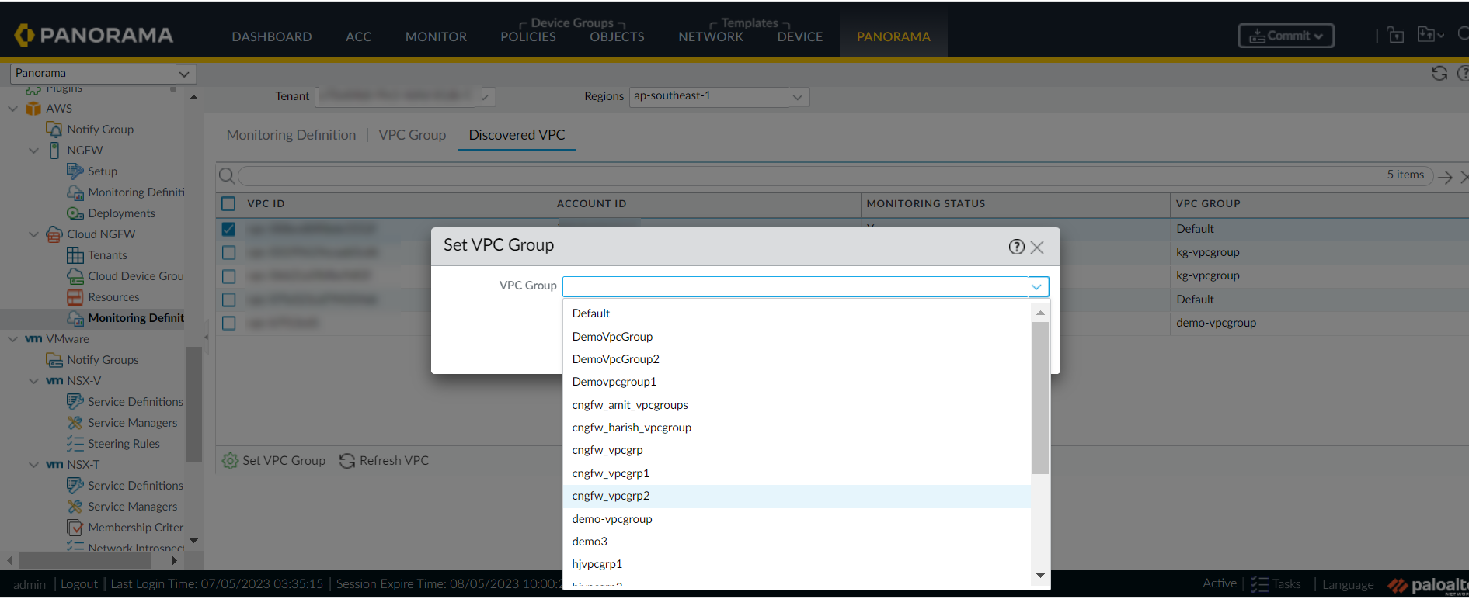The width and height of the screenshot is (1469, 599).
Task: Open Tenants in the Cloud NGFW tree
Action: pos(107,255)
